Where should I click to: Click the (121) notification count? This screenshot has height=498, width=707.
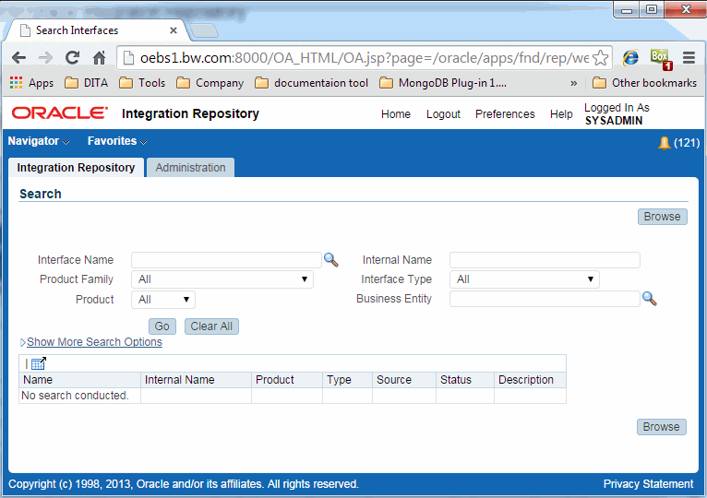click(687, 143)
